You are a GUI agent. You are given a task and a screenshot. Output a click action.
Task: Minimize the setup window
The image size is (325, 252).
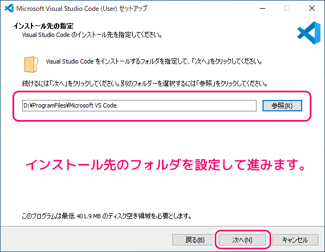pyautogui.click(x=262, y=8)
